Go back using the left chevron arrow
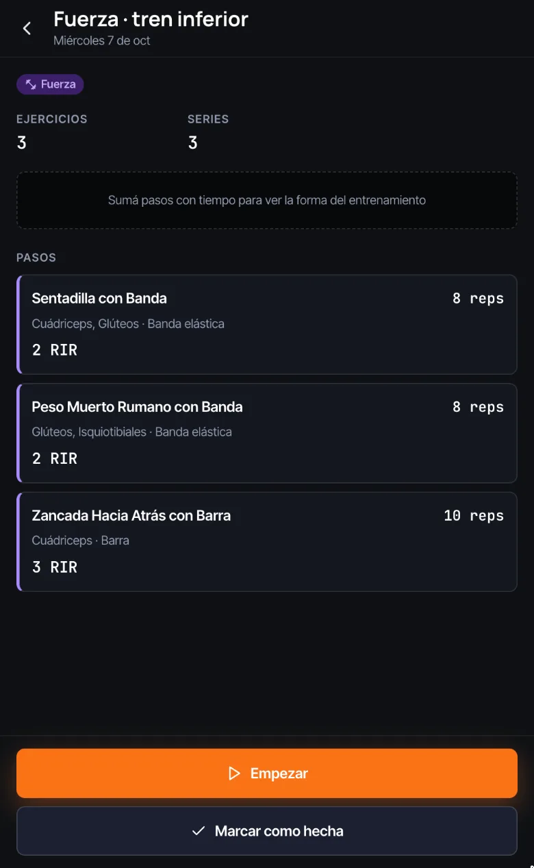This screenshot has width=534, height=868. click(x=27, y=28)
